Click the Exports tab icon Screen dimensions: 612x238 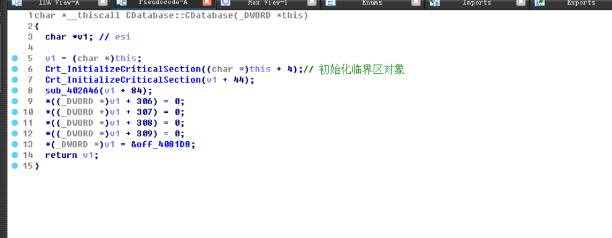point(540,2)
